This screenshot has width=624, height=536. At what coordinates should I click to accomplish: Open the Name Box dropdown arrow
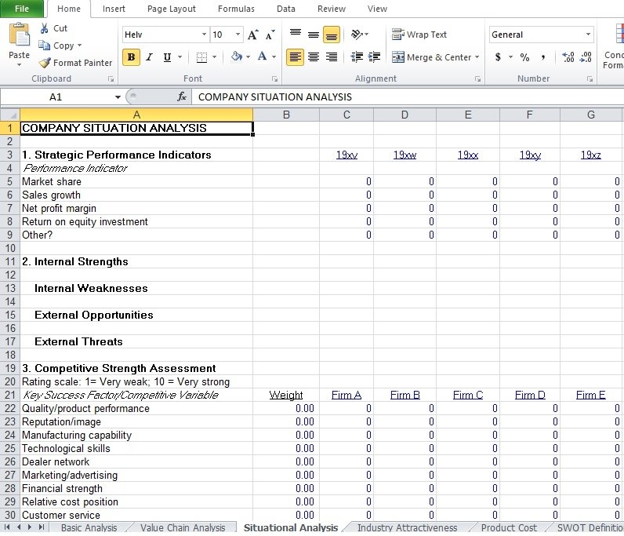tap(118, 97)
